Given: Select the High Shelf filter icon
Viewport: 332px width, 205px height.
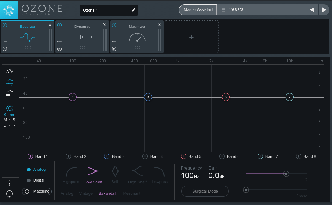Looking at the screenshot, I should coord(137,171).
